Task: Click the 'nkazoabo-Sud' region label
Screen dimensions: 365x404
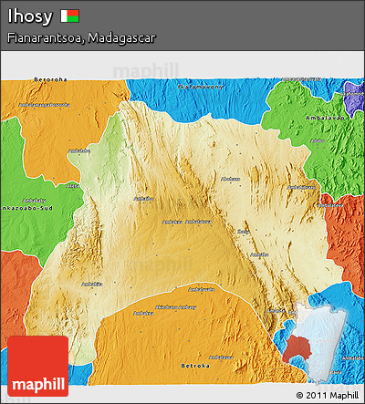Action: click(x=26, y=208)
